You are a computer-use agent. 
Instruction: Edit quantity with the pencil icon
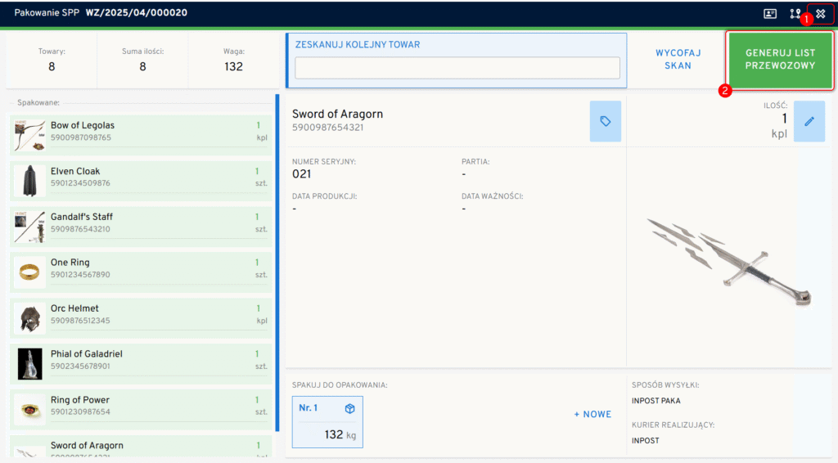(x=809, y=121)
